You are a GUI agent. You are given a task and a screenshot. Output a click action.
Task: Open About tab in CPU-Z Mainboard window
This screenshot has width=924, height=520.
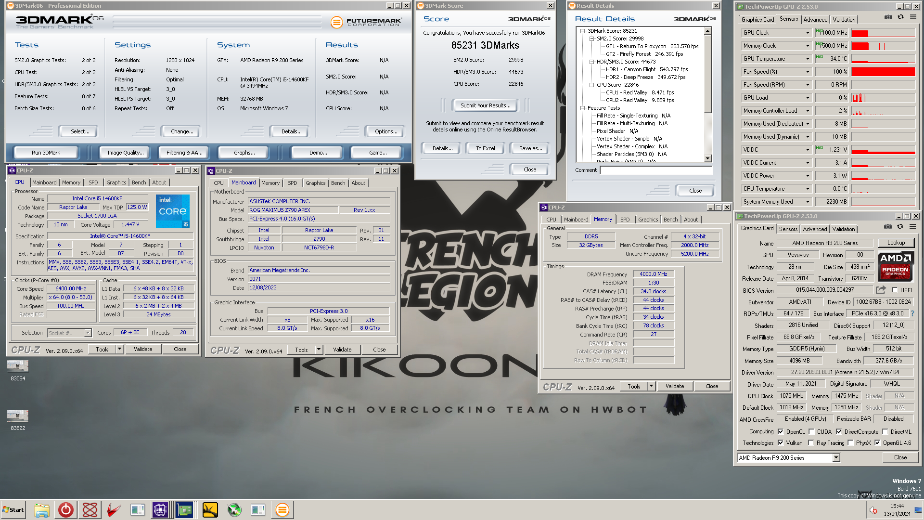[x=358, y=183]
